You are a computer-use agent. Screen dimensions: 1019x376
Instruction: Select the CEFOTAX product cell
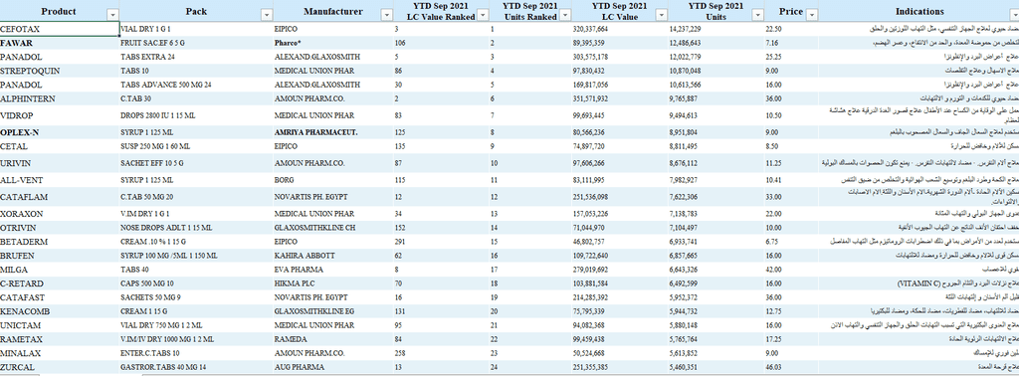pos(60,29)
